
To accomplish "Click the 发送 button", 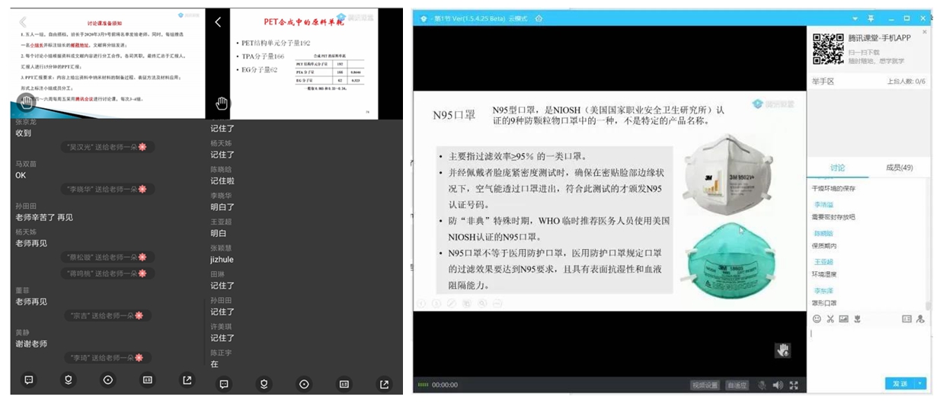I will pos(900,383).
